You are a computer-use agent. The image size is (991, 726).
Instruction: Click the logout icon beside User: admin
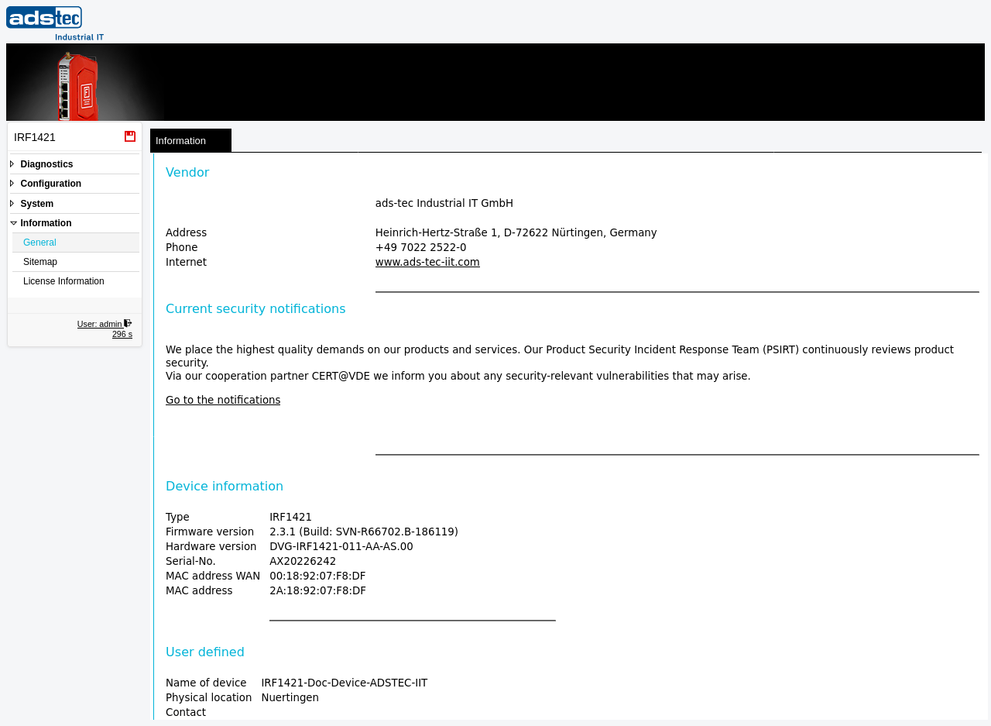point(128,323)
